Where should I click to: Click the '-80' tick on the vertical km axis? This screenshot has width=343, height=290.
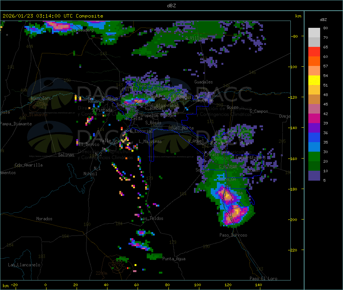coord(294,36)
